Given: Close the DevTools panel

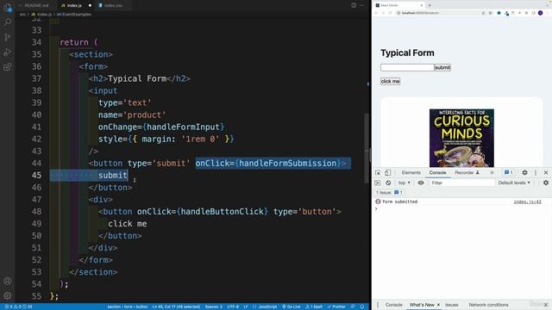Looking at the screenshot, I should (x=546, y=172).
